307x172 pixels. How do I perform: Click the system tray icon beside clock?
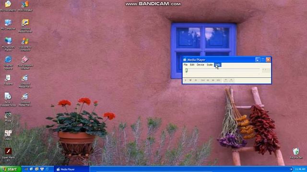(292, 169)
